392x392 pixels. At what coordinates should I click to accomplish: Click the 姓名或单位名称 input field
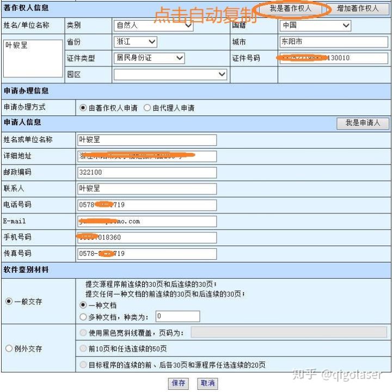147,140
